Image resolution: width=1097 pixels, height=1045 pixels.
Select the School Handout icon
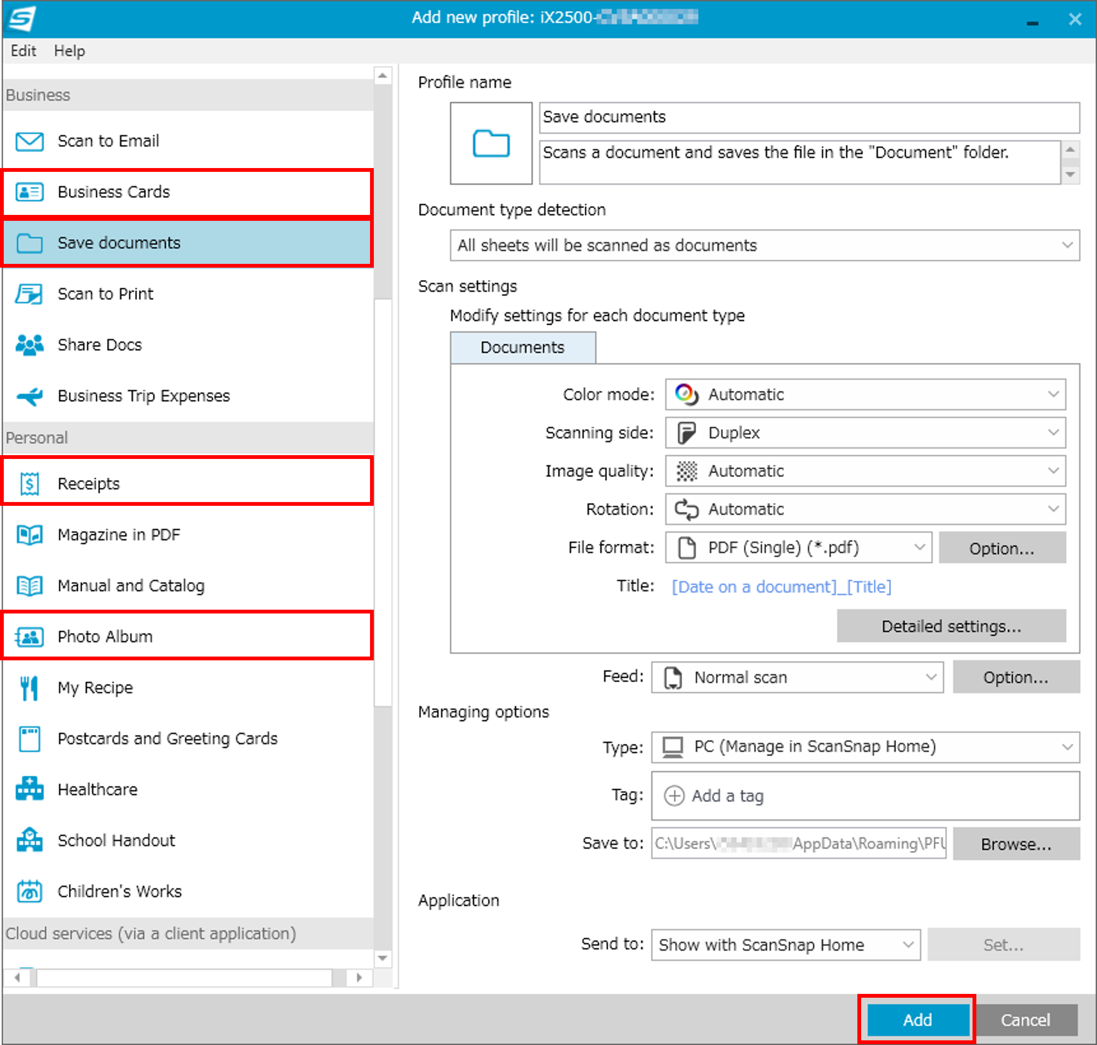point(29,841)
